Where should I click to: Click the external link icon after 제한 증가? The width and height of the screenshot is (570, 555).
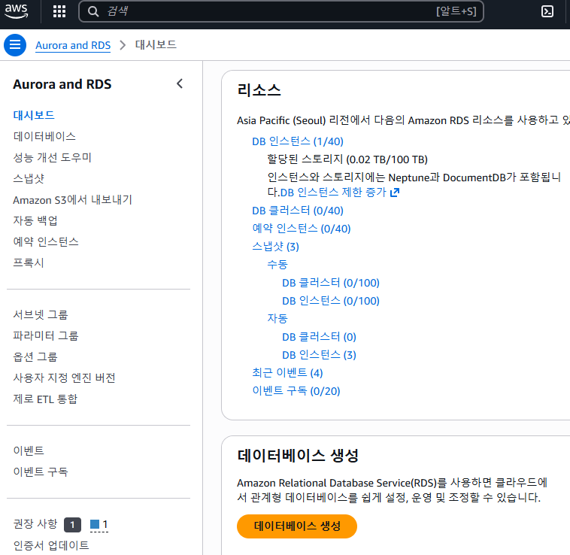395,193
